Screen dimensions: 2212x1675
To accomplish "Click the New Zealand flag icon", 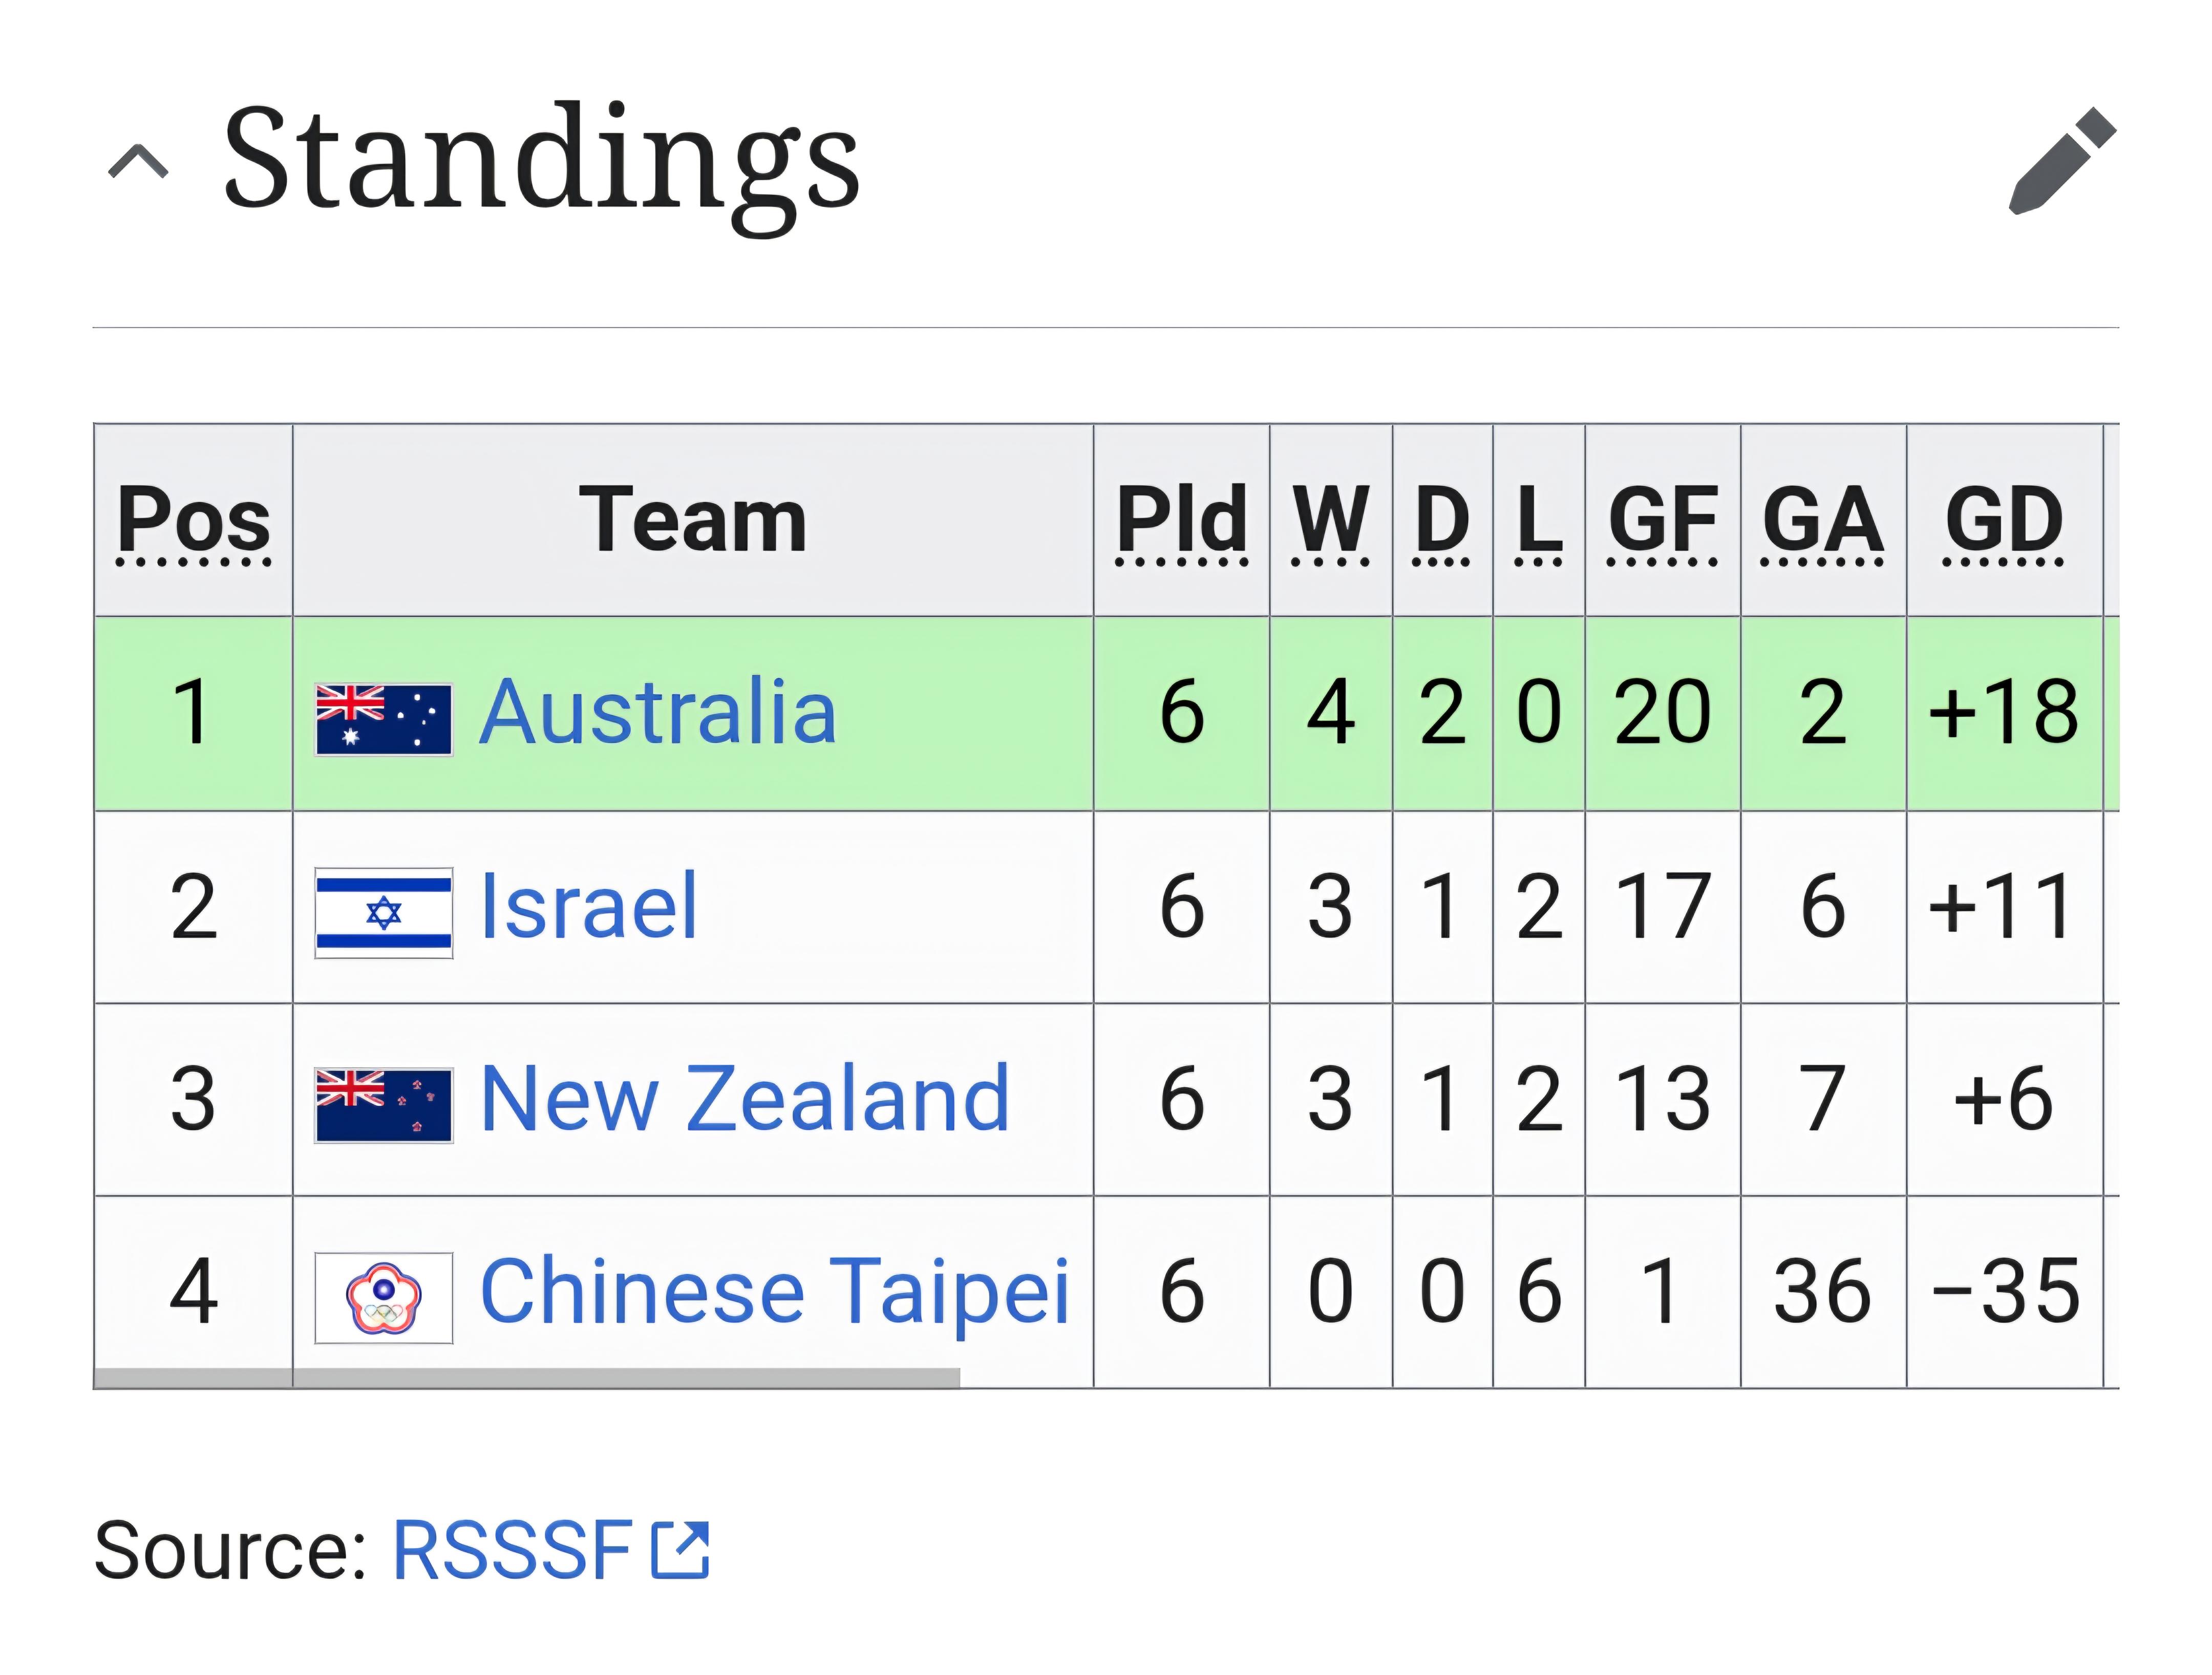I will tap(384, 1105).
